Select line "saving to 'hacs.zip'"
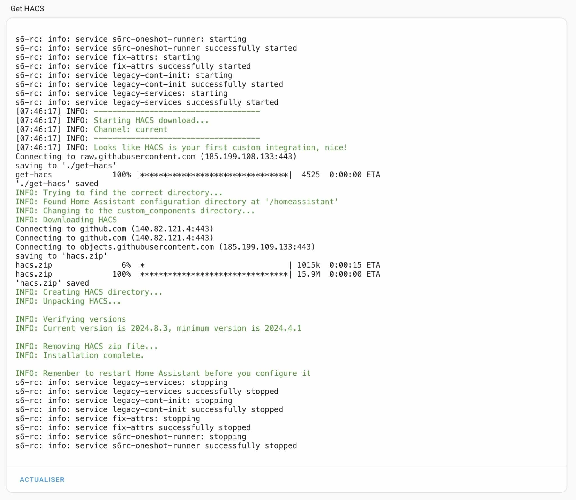 [x=61, y=256]
